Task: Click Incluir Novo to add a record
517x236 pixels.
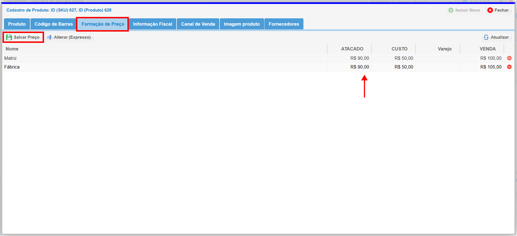Action: click(x=464, y=10)
